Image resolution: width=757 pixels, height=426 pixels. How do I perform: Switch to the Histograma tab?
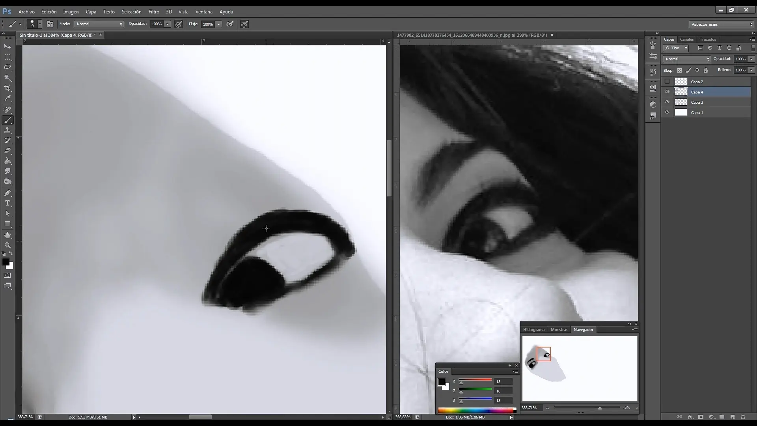(534, 329)
